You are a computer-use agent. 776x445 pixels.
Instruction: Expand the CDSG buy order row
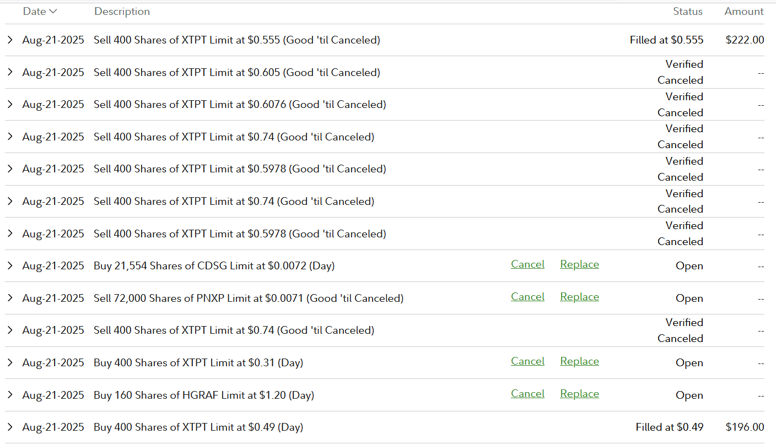click(x=10, y=266)
